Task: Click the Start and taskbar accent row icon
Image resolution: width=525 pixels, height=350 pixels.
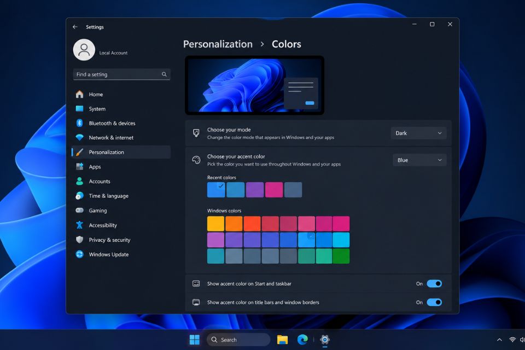Action: 196,284
